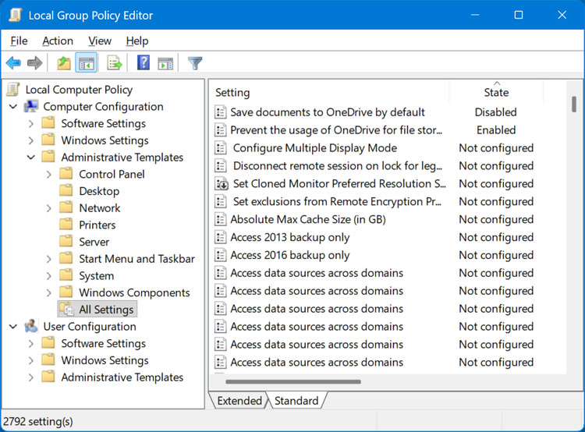
Task: Collapse the User Configuration node
Action: click(x=13, y=327)
